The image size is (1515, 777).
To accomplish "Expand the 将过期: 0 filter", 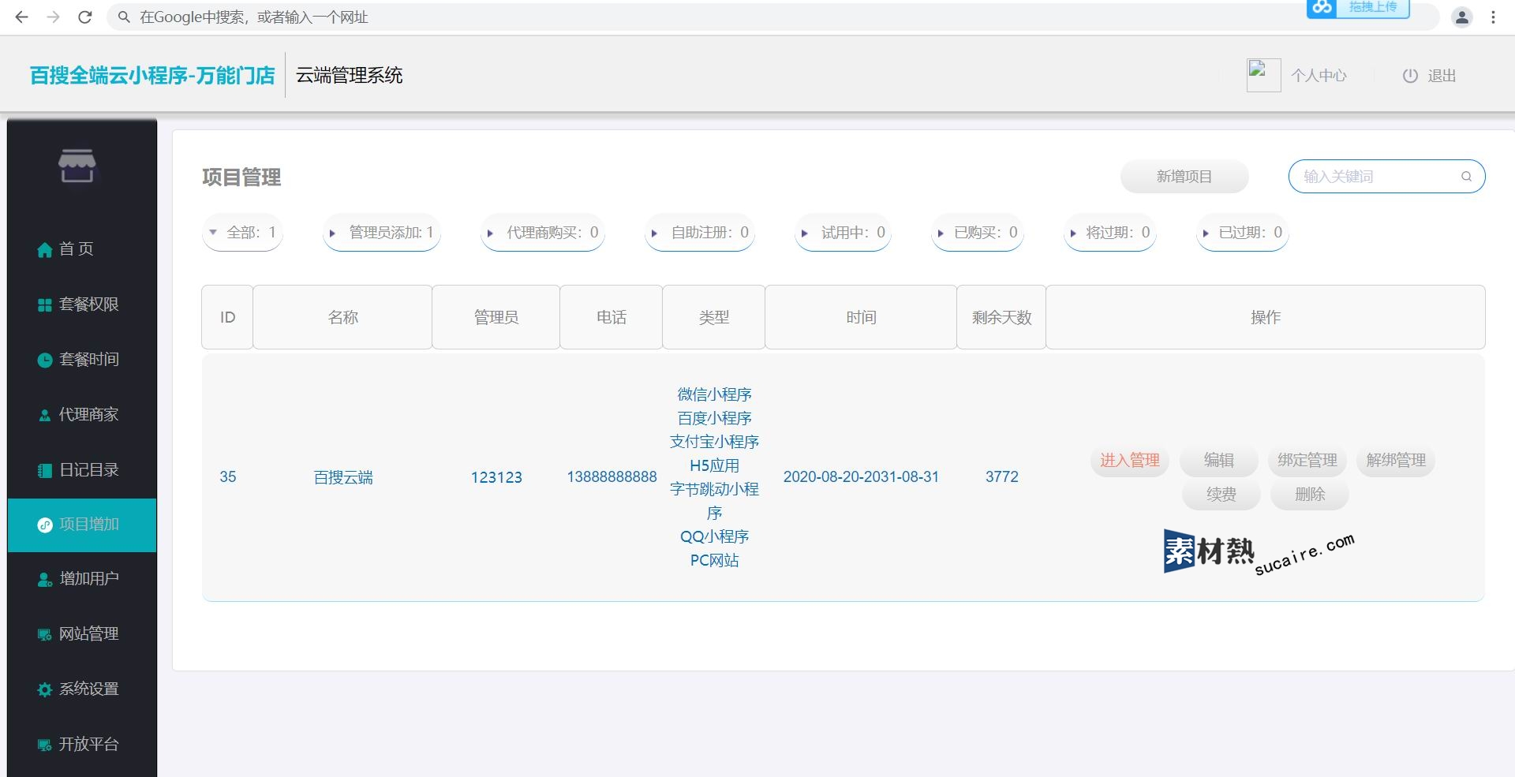I will pyautogui.click(x=1110, y=233).
